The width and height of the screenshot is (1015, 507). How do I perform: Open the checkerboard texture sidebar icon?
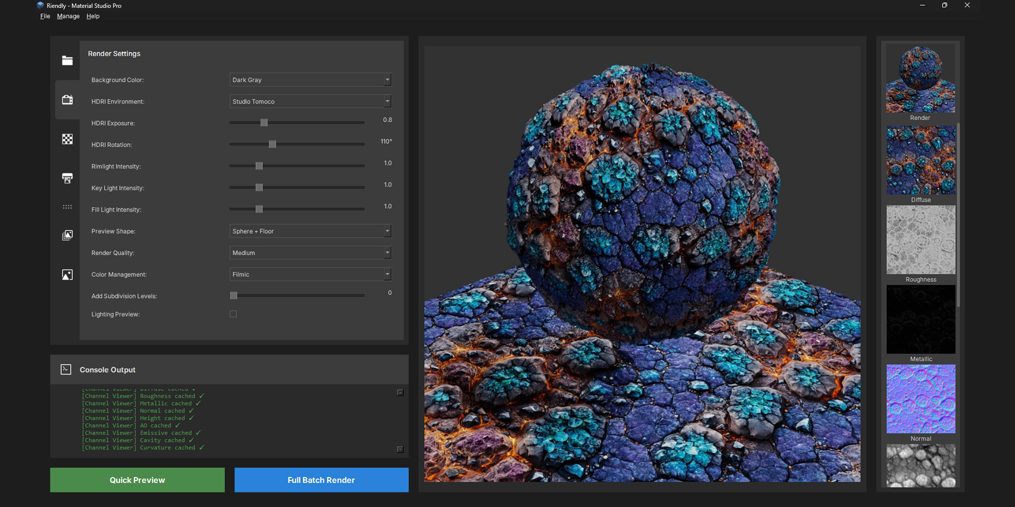67,139
